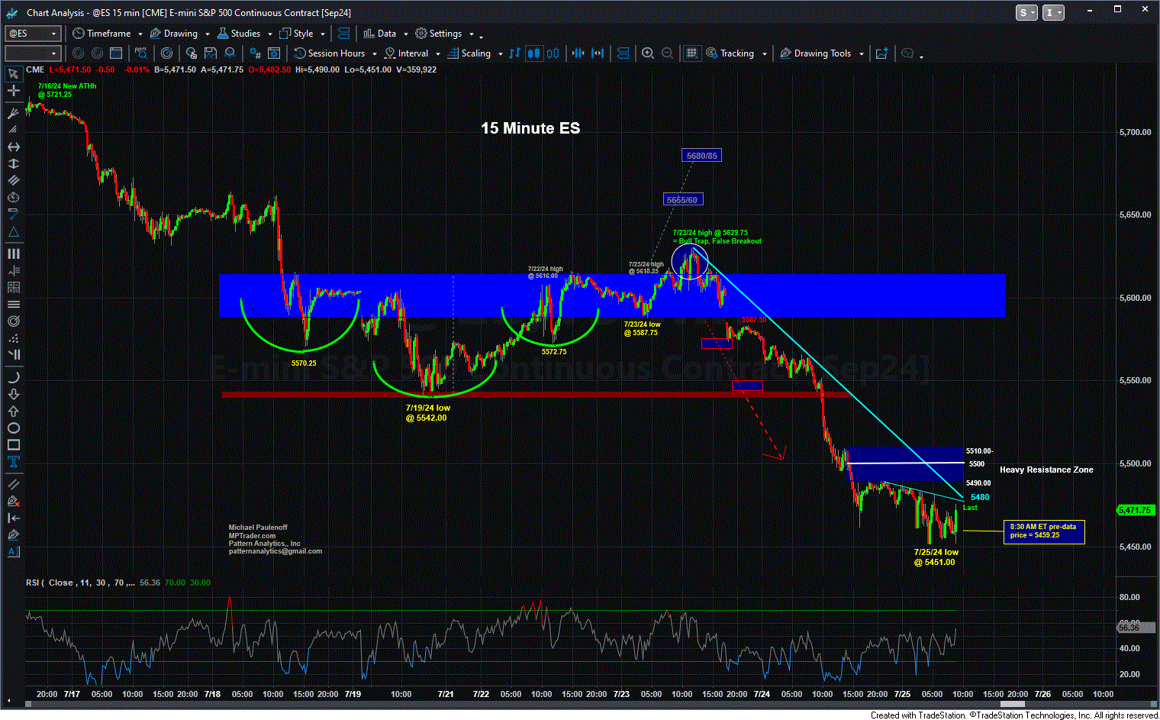Expand the Studies dropdown arrow
1160x720 pixels.
(x=269, y=34)
